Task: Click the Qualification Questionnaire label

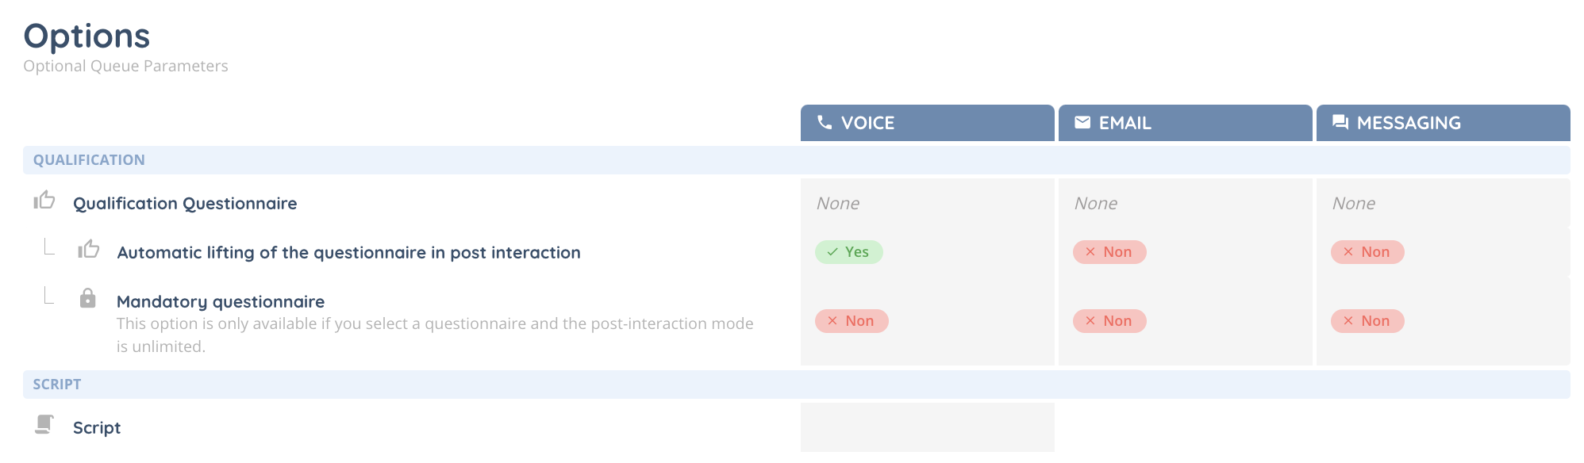Action: coord(185,204)
